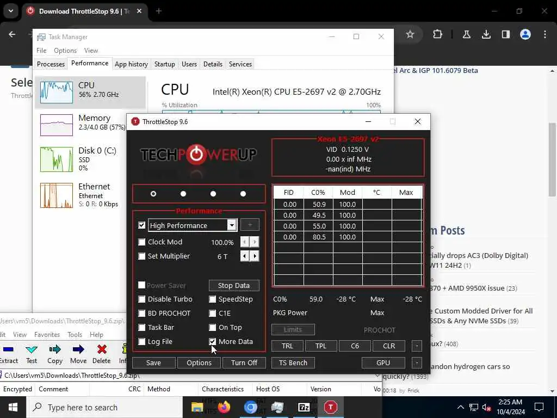Toggle the SpeedStep checkbox
The image size is (557, 418).
pos(213,299)
